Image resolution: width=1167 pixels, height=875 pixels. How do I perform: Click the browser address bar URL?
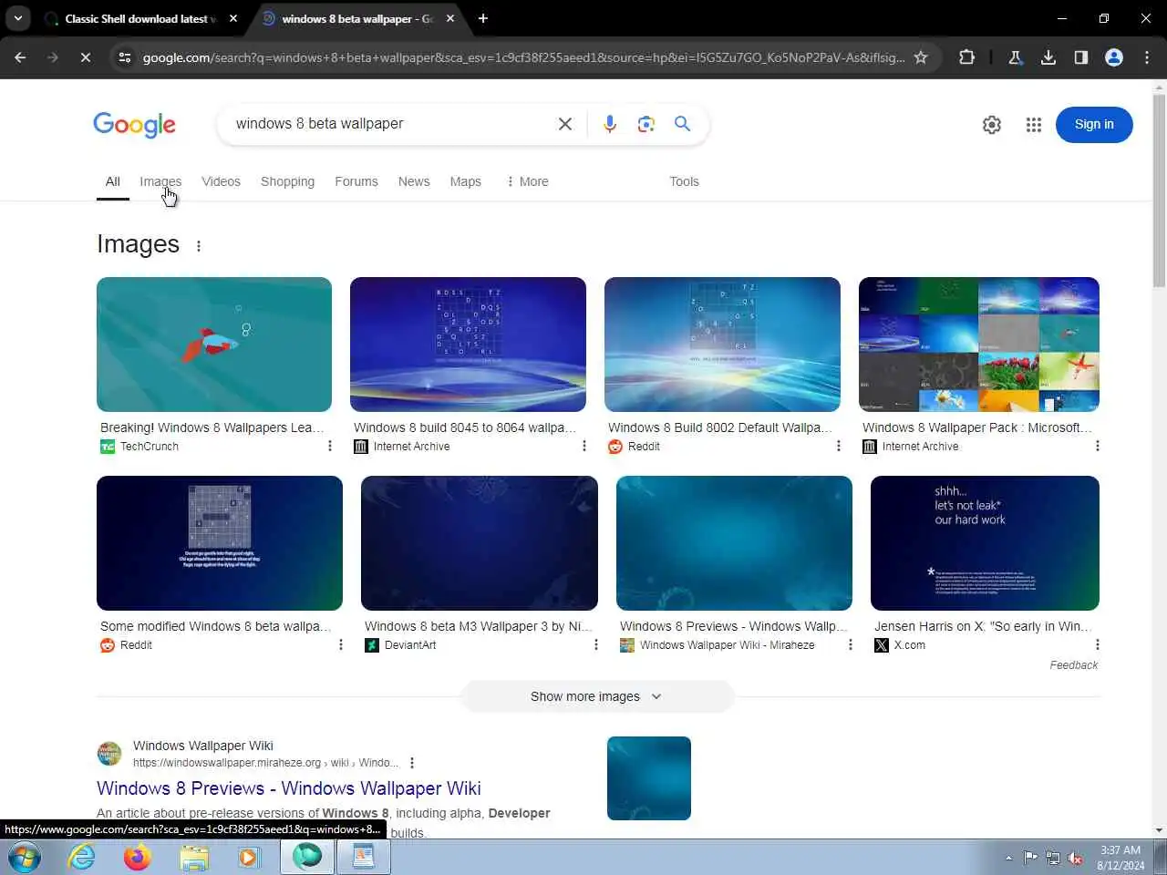tap(523, 57)
